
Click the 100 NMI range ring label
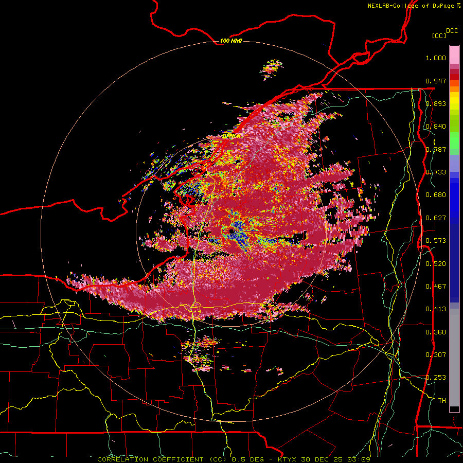point(231,41)
